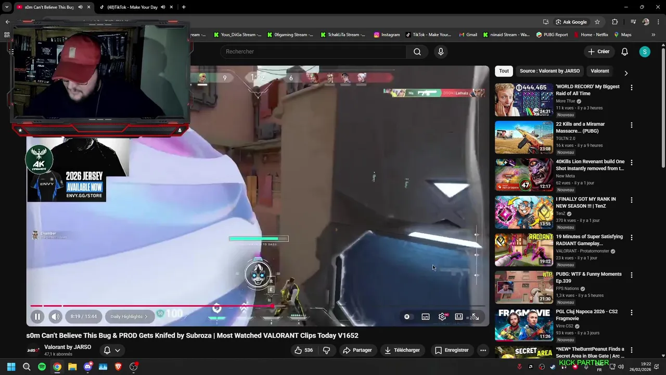Select the Tout filter chip

[504, 71]
